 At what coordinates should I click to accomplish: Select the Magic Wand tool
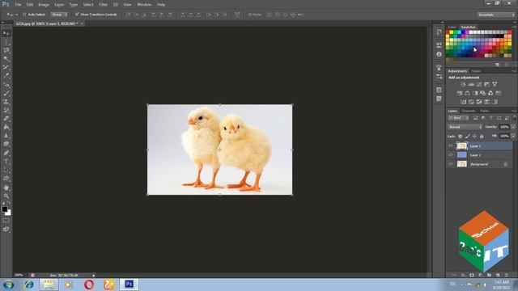click(x=6, y=59)
